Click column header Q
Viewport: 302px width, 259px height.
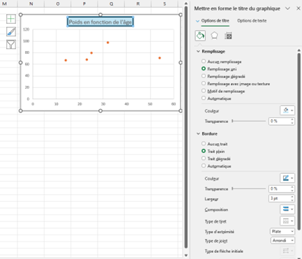pos(111,3)
